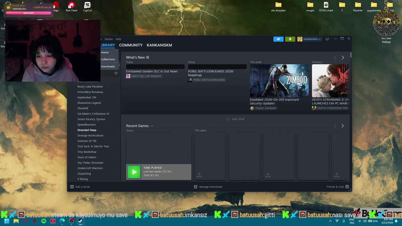Go to previous Recent Games page
This screenshot has width=402, height=226.
[x=335, y=126]
